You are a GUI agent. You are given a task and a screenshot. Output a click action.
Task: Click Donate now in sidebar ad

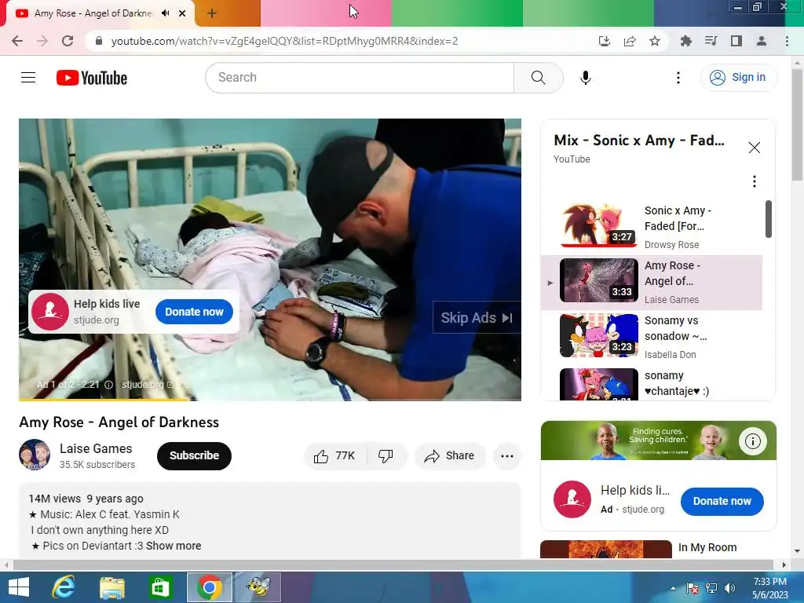(x=722, y=502)
